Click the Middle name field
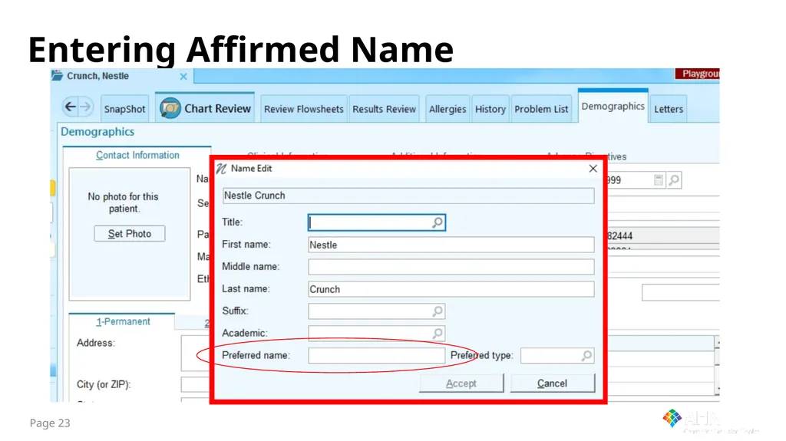The height and width of the screenshot is (441, 786). 451,267
